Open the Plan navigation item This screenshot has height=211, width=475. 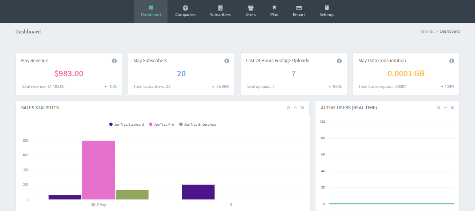(274, 11)
